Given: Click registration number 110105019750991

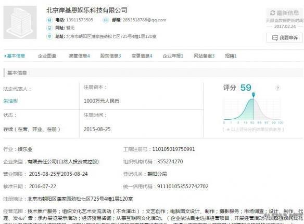Looking at the screenshot, I should click(173, 149).
